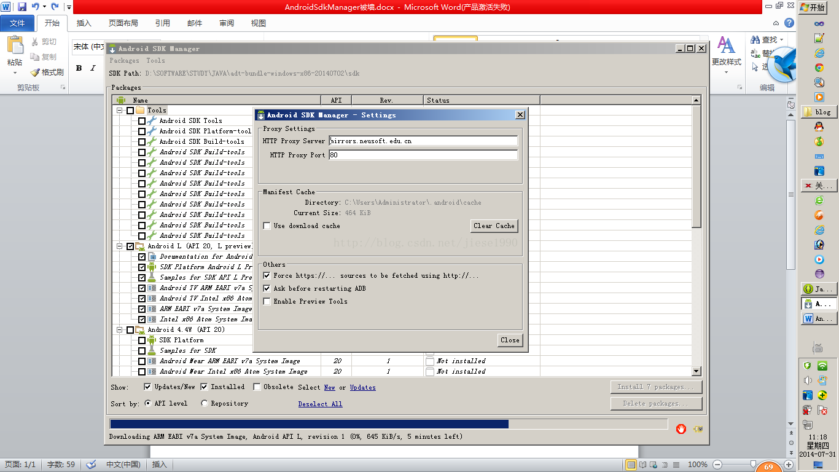Click the Redo arrow in Word
Viewport: 839px width, 472px height.
55,7
